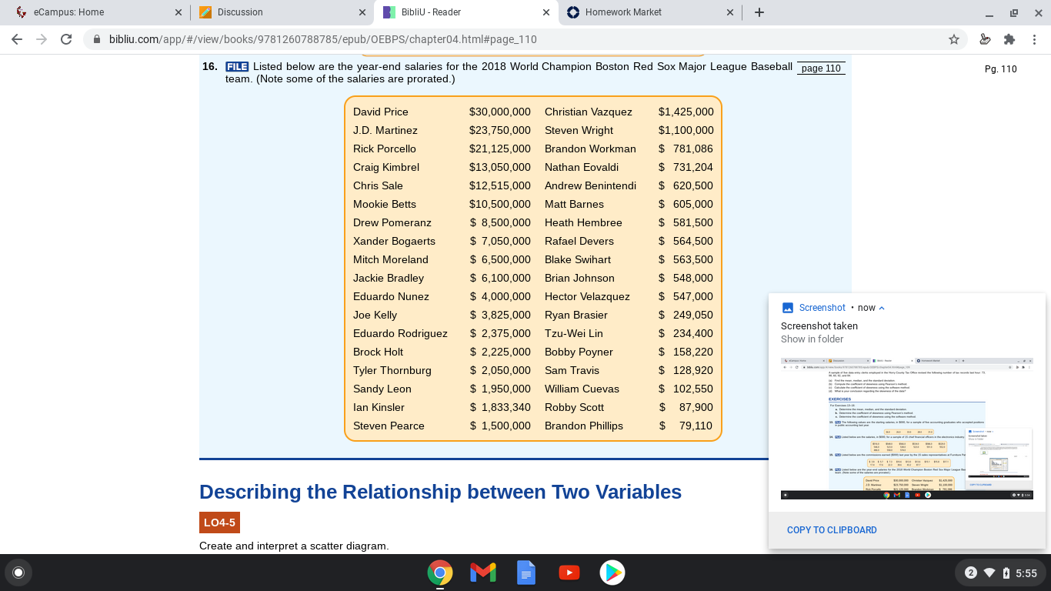Click Tzu-Wei Lin in the salary table
Screen dimensions: 1051x591
574,333
